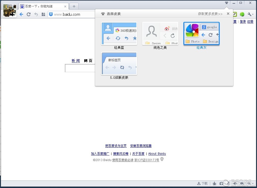Screen dimensions: 257x188
Task: Click the thumbs-up icon in status bar
Action: (214, 184)
